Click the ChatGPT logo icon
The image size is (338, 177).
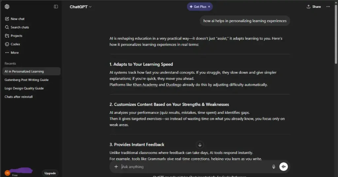[x=7, y=7]
